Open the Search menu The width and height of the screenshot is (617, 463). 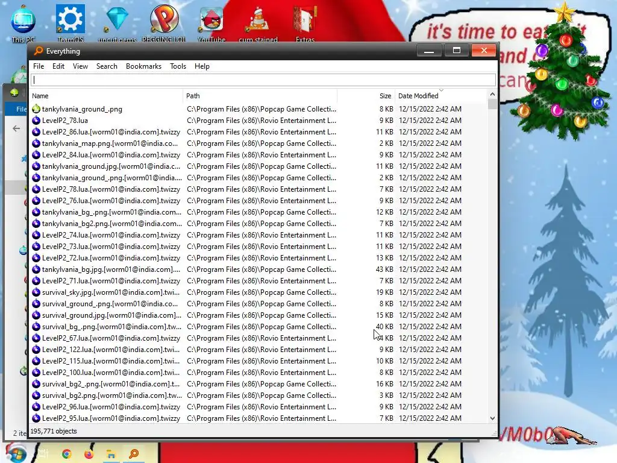pos(107,66)
